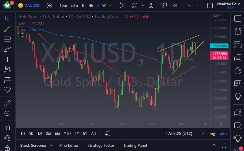This screenshot has width=244, height=151.
Task: Open the Strategy Tester tab
Action: [x=101, y=145]
